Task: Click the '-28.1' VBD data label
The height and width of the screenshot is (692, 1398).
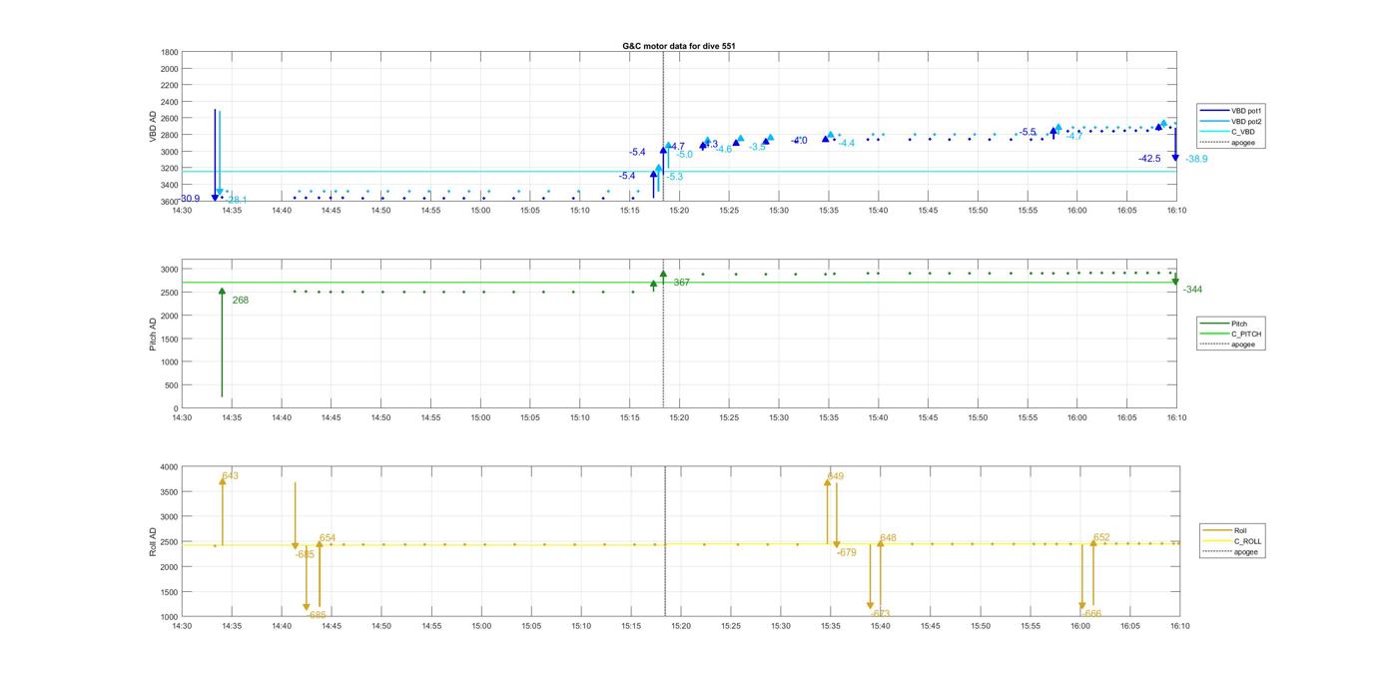Action: (236, 200)
